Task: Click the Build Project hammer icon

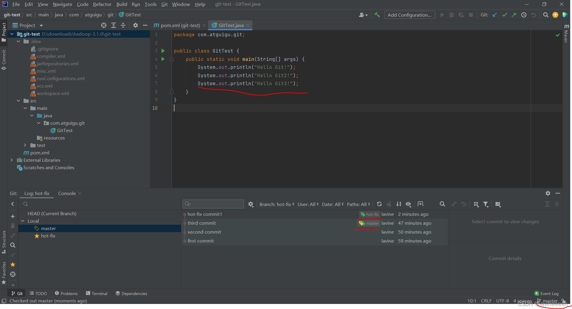Action: 377,15
